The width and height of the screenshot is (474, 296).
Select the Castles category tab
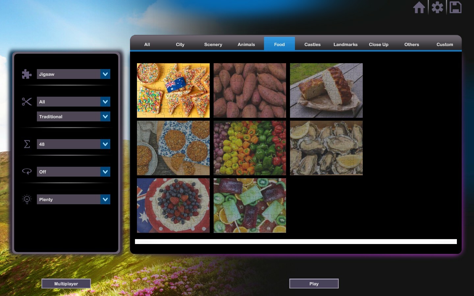point(312,44)
